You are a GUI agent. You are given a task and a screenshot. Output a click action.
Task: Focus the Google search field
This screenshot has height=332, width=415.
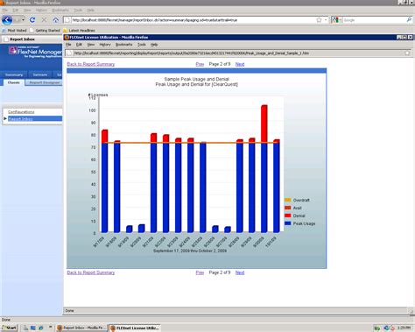(x=375, y=20)
